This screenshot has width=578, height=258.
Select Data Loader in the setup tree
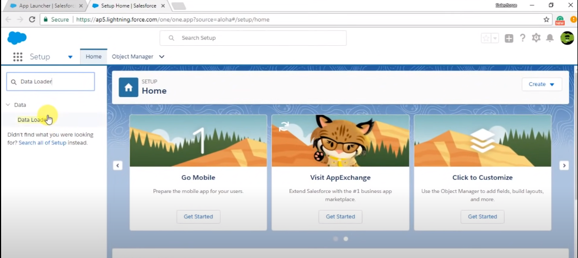[x=32, y=120]
